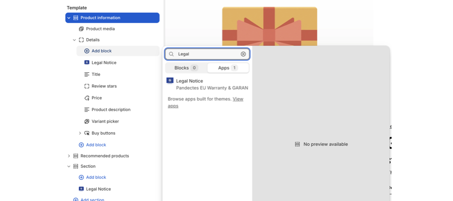Click the Variant picker icon

(87, 122)
